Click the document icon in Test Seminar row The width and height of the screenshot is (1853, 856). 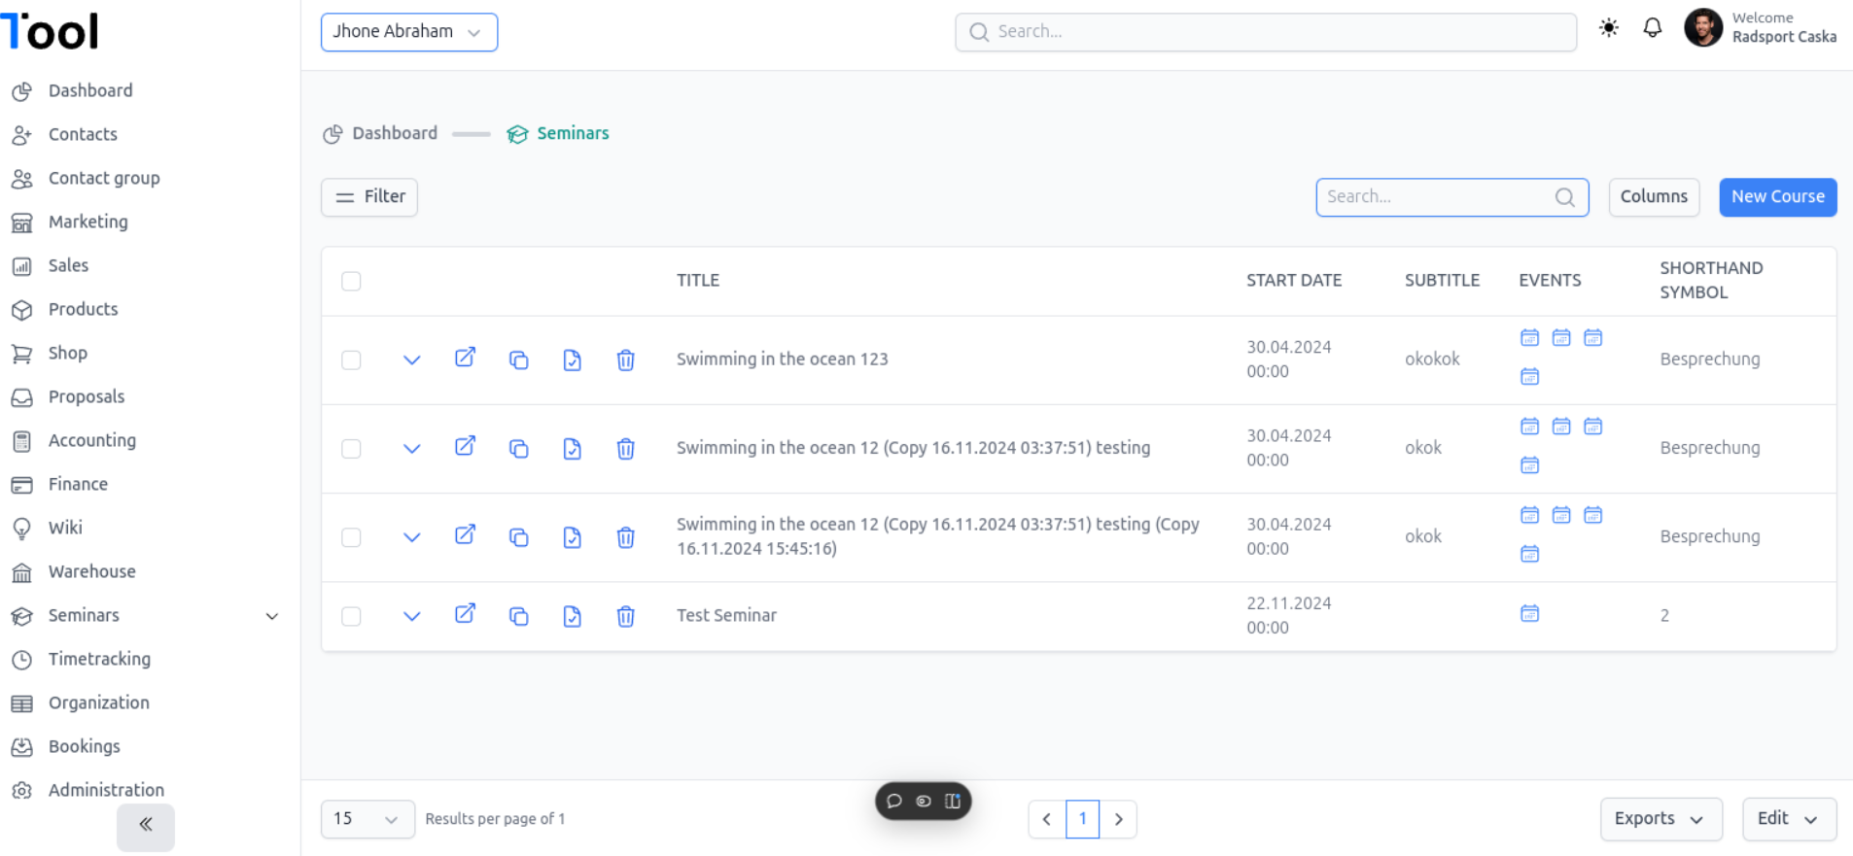coord(572,616)
